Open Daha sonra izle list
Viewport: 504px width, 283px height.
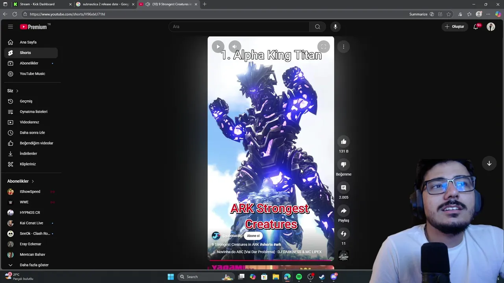pyautogui.click(x=31, y=132)
